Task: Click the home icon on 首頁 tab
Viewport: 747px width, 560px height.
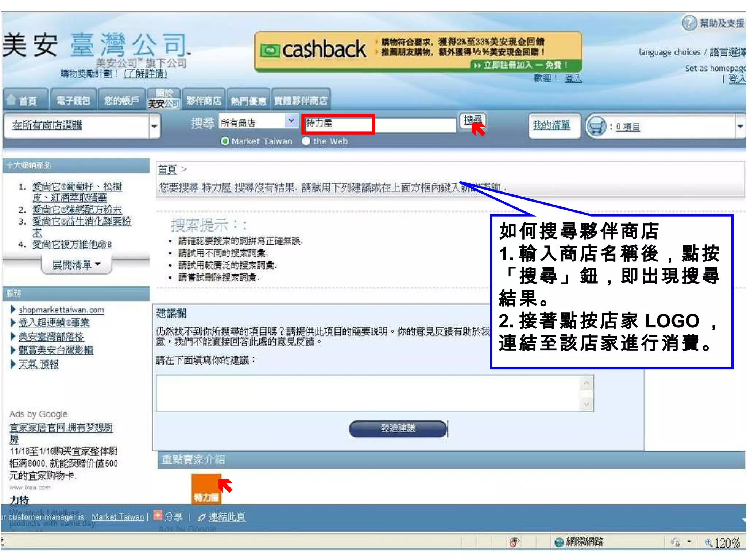Action: 11,100
